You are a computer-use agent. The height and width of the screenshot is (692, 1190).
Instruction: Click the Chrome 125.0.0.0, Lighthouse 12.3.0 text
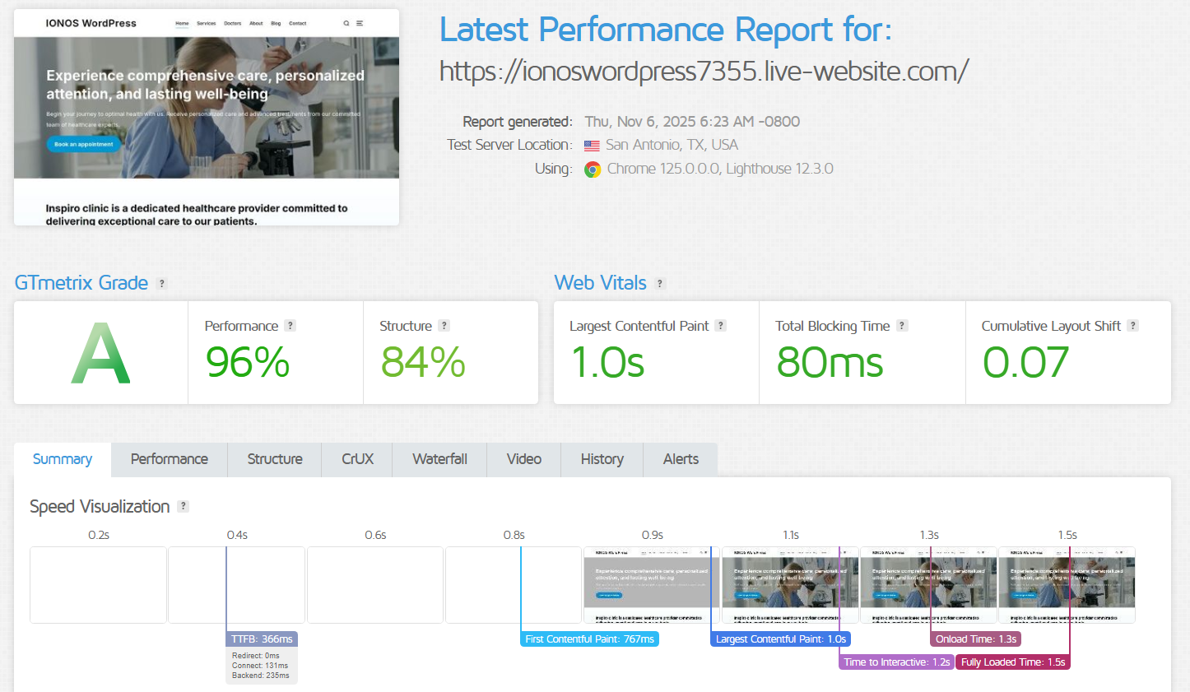tap(720, 169)
